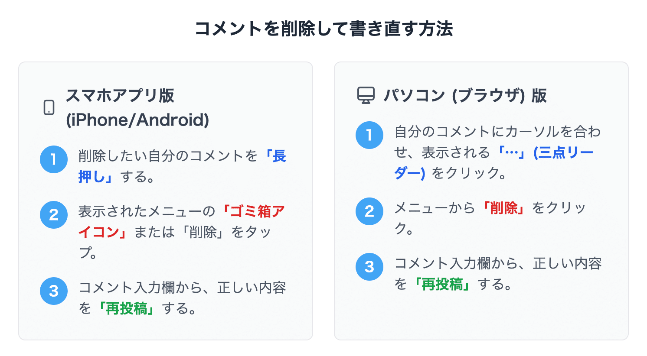647x356 pixels.
Task: Click step 1 circle in the PC browser section
Action: click(x=369, y=135)
